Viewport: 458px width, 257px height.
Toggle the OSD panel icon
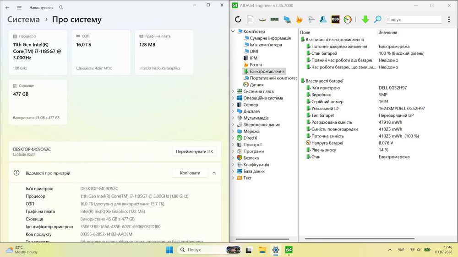(335, 20)
